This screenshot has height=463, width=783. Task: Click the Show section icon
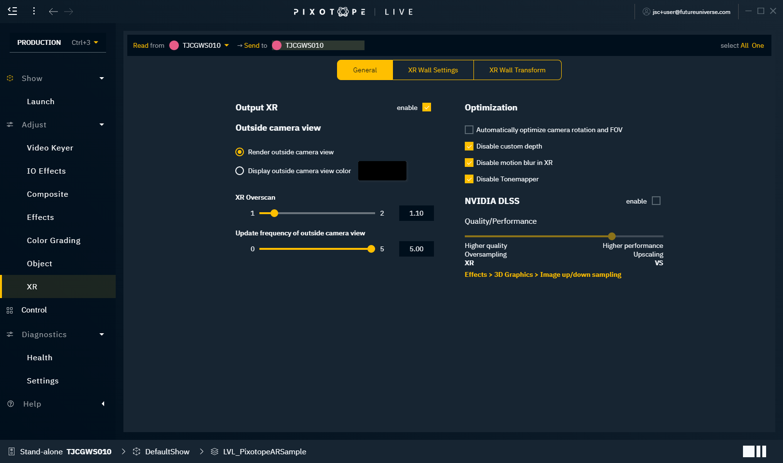tap(10, 78)
